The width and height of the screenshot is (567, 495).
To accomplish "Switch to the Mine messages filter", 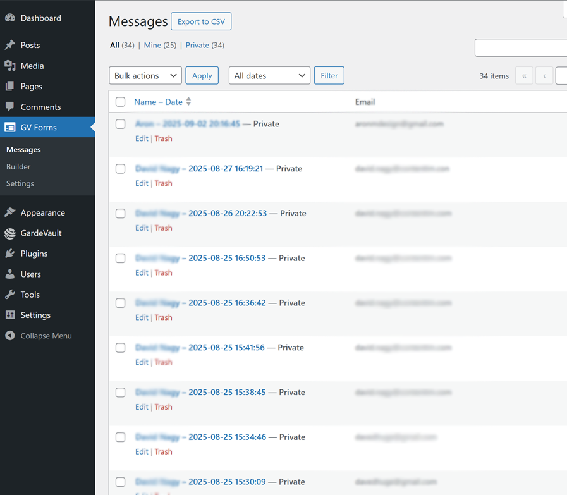I will [152, 46].
